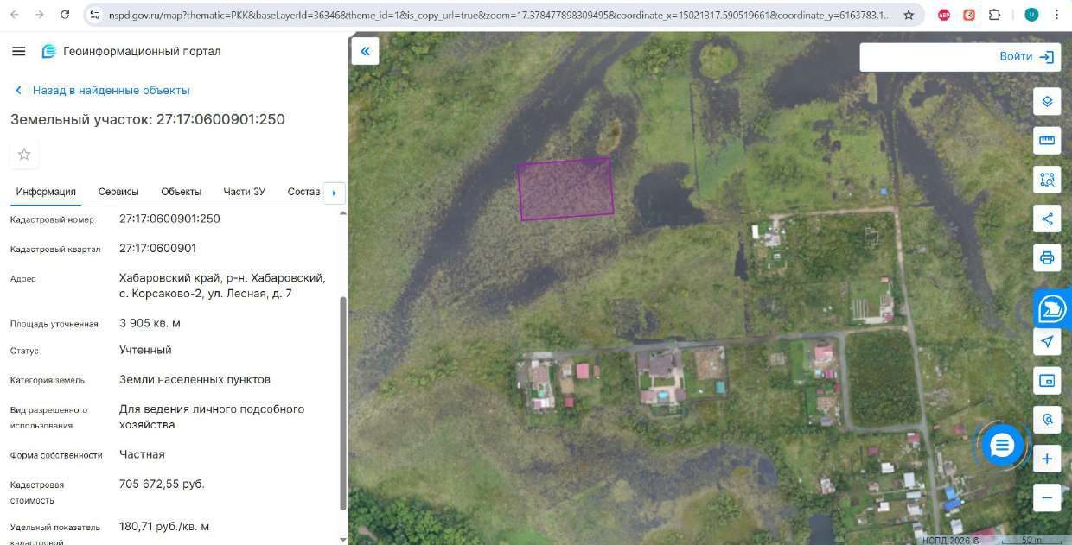Open the map layers panel
The height and width of the screenshot is (545, 1072).
pos(1047,101)
